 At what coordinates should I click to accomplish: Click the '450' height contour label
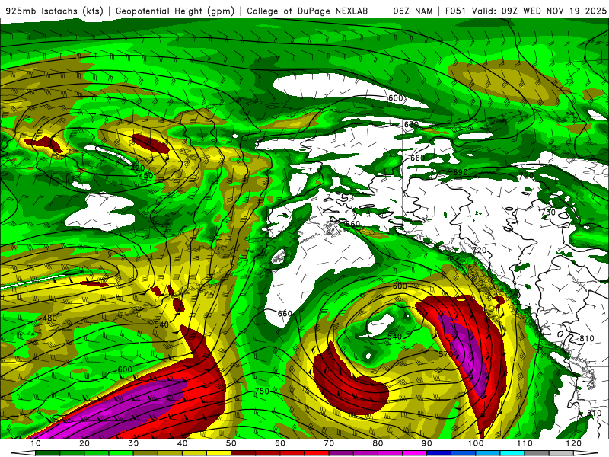tap(146, 176)
